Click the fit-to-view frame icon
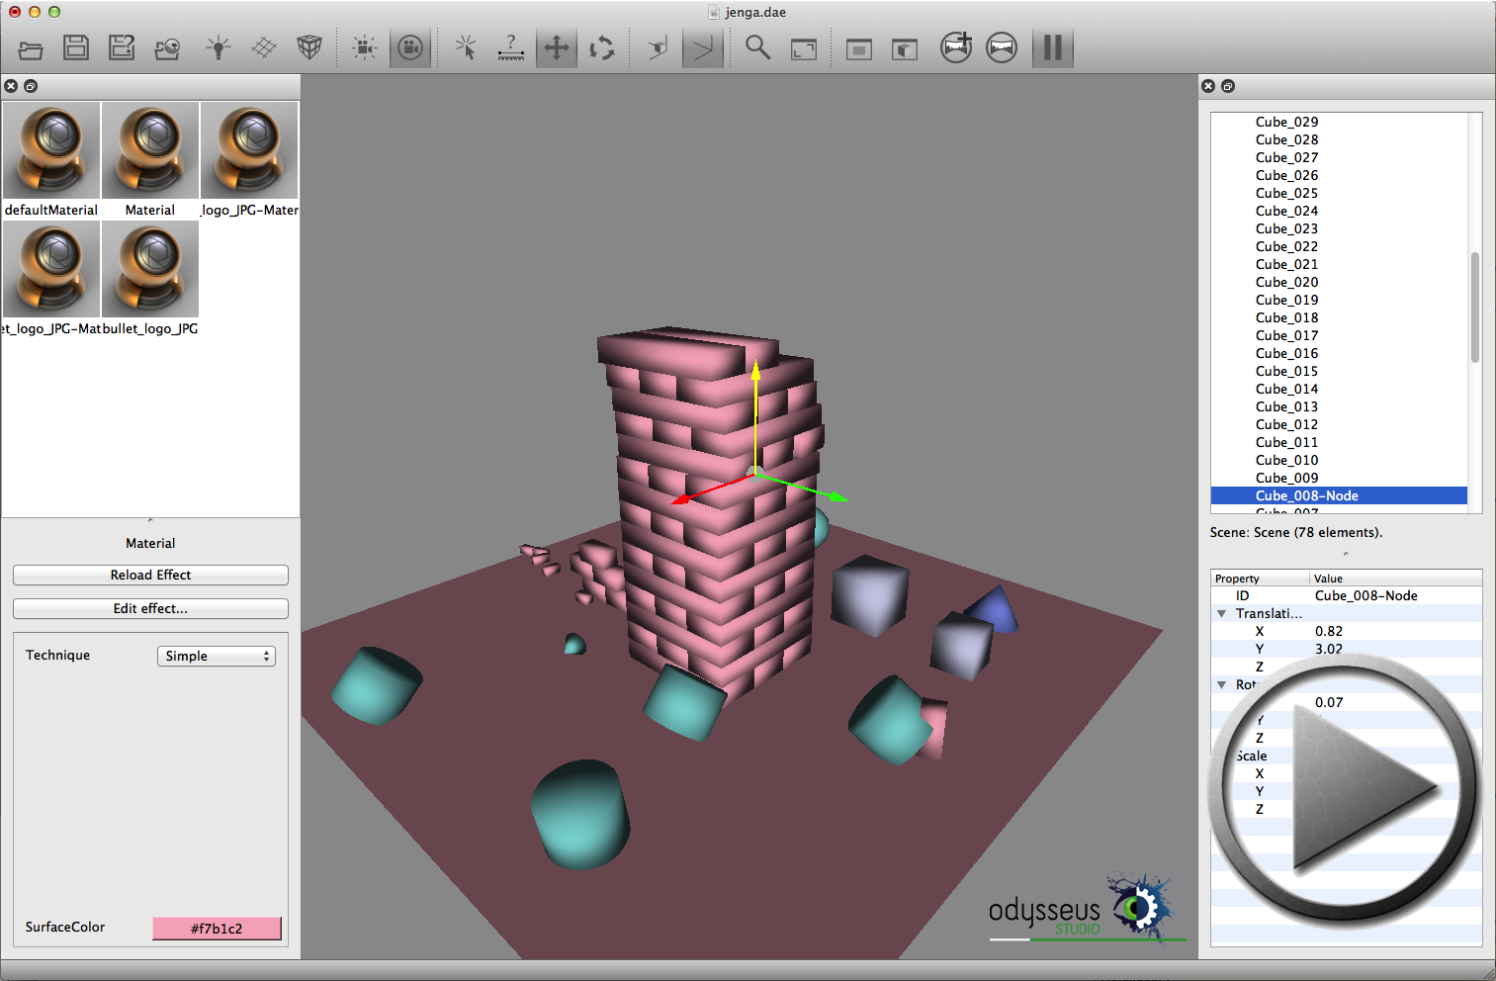1496x981 pixels. pos(804,48)
